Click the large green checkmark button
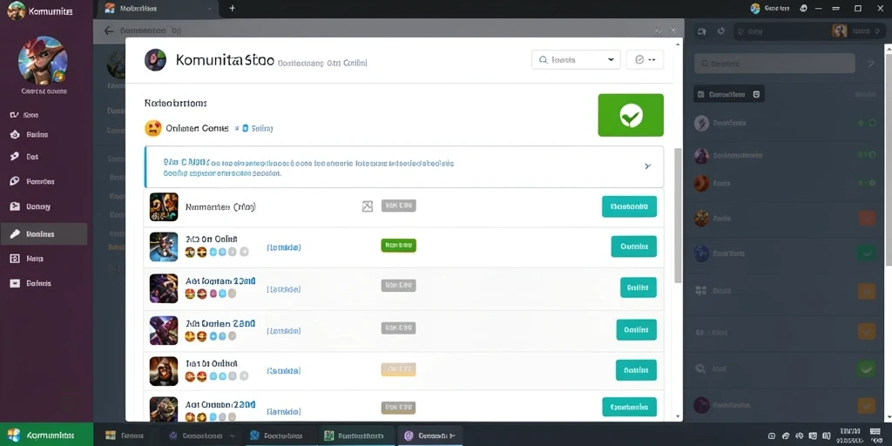 631,115
